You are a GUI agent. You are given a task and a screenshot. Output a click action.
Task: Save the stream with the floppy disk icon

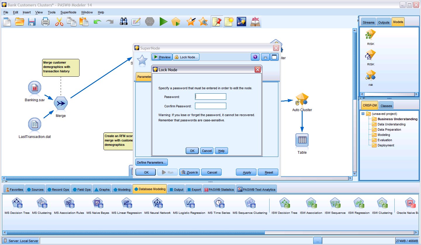tap(32, 22)
